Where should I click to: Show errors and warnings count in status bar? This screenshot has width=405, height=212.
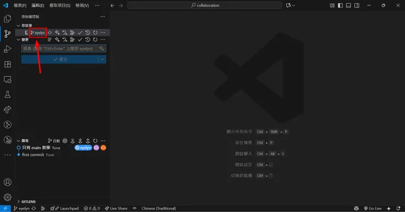pyautogui.click(x=92, y=208)
